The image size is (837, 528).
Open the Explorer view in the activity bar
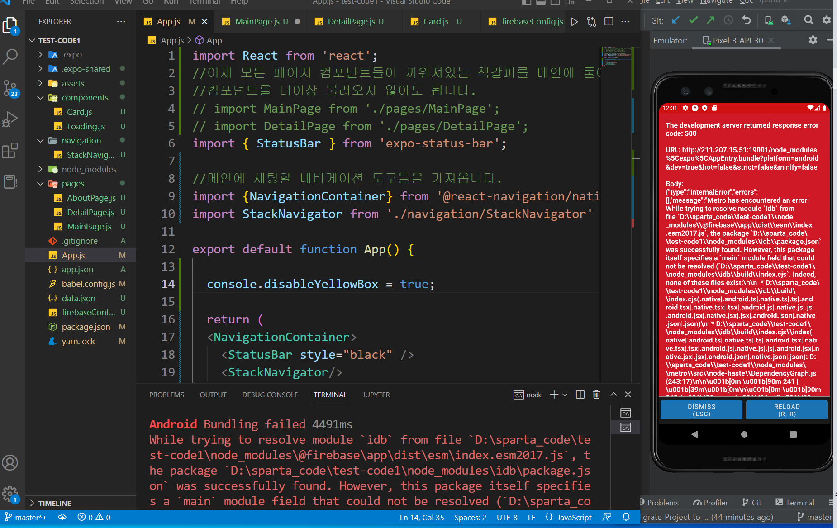[10, 25]
